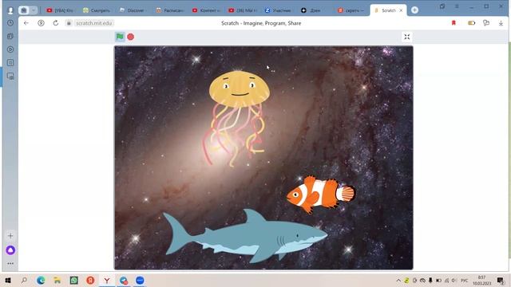This screenshot has width=511, height=287.
Task: Launch Microsoft Edge from the taskbar
Action: pyautogui.click(x=41, y=280)
